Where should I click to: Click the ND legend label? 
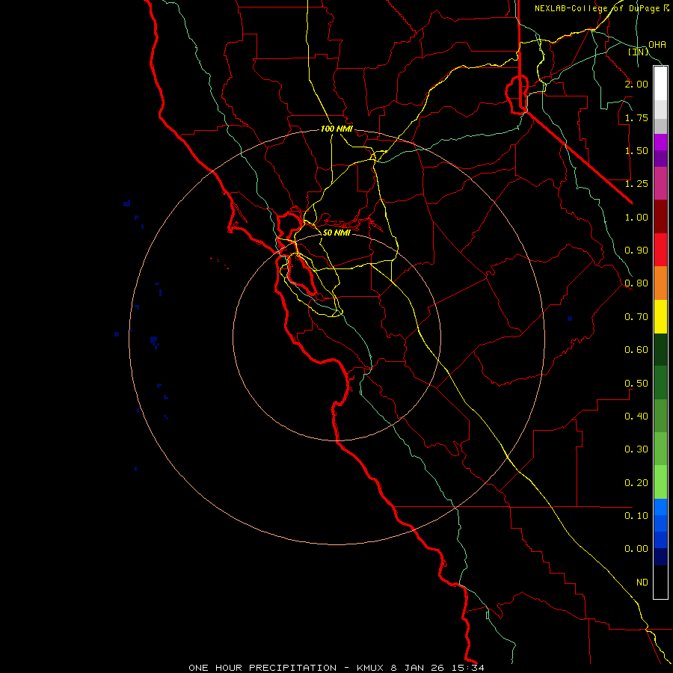coord(642,582)
